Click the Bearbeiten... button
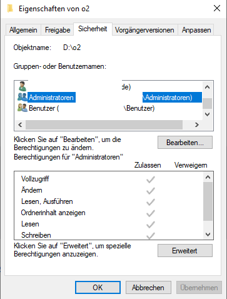 (x=185, y=143)
